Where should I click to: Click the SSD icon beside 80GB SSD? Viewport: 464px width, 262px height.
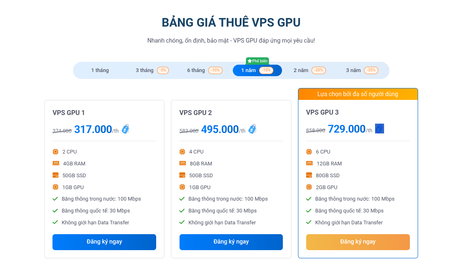click(x=309, y=175)
